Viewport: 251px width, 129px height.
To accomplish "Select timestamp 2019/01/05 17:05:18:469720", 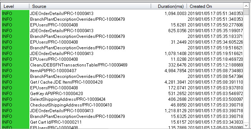I will click(x=215, y=59).
